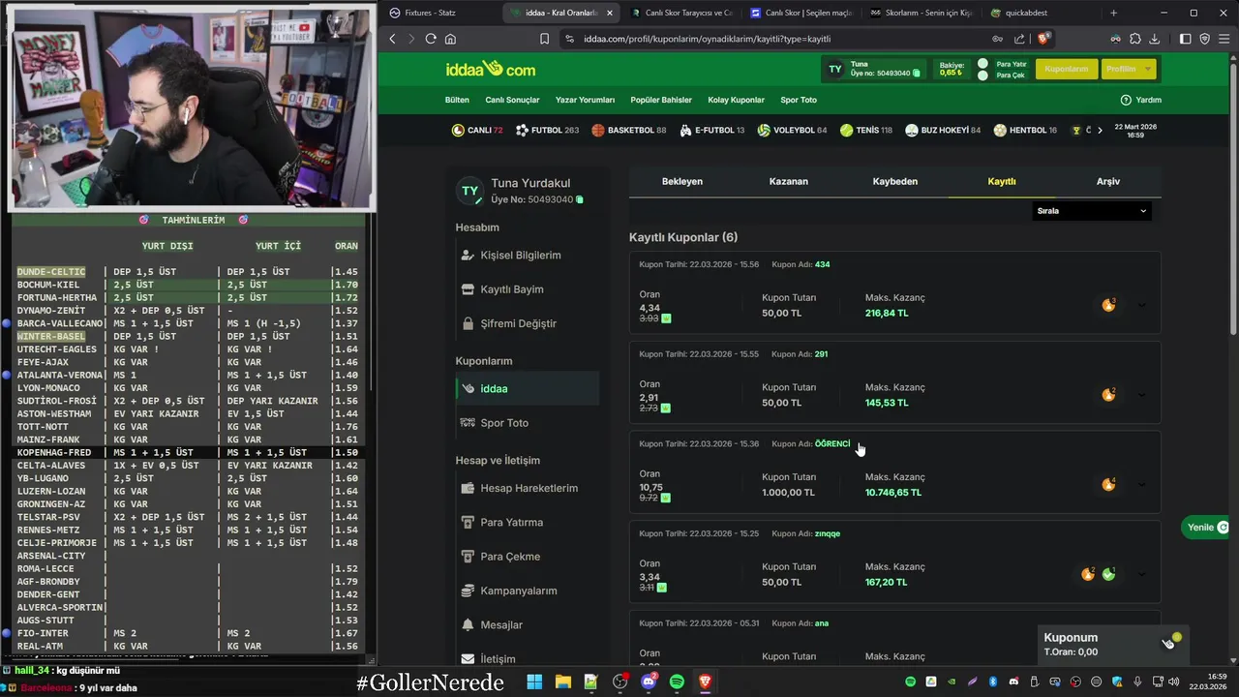Open the Canlı Sonuçlar menu item
Screen dimensions: 1239x697
click(512, 100)
